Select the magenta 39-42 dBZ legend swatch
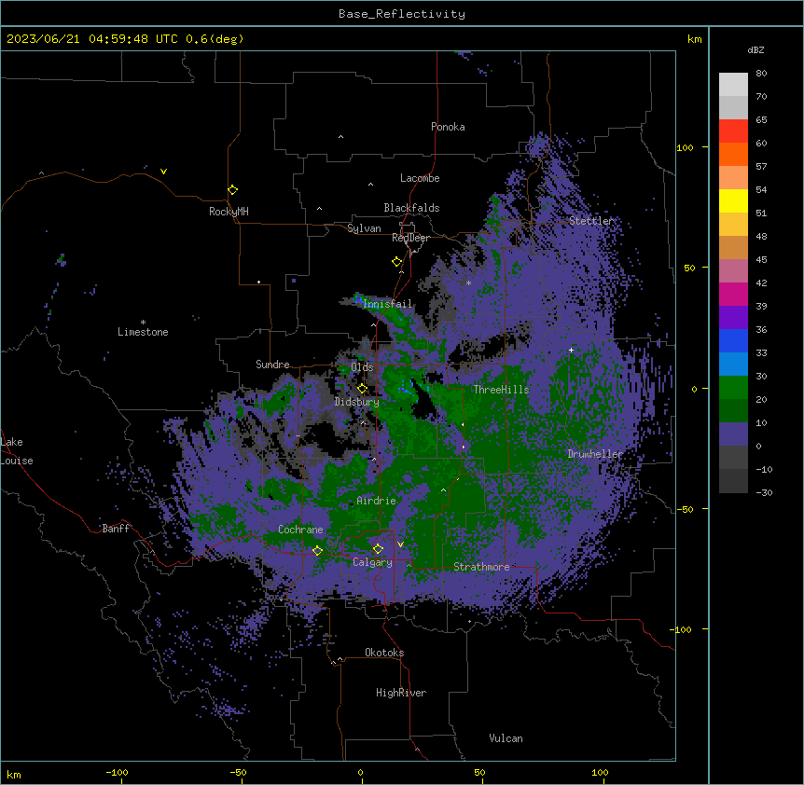Viewport: 804px width, 785px height. [733, 294]
